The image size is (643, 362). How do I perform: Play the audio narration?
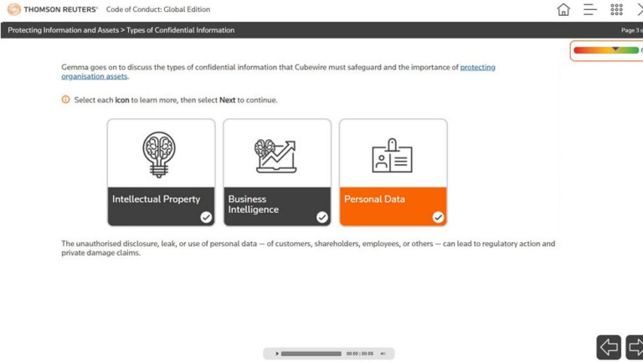(277, 354)
